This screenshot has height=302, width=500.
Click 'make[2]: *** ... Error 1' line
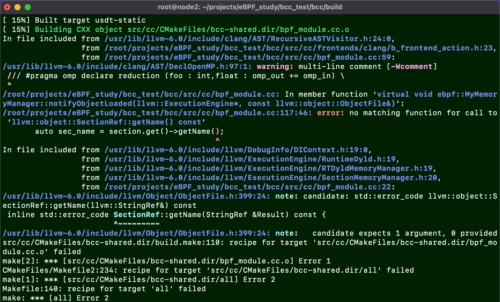coord(166,261)
